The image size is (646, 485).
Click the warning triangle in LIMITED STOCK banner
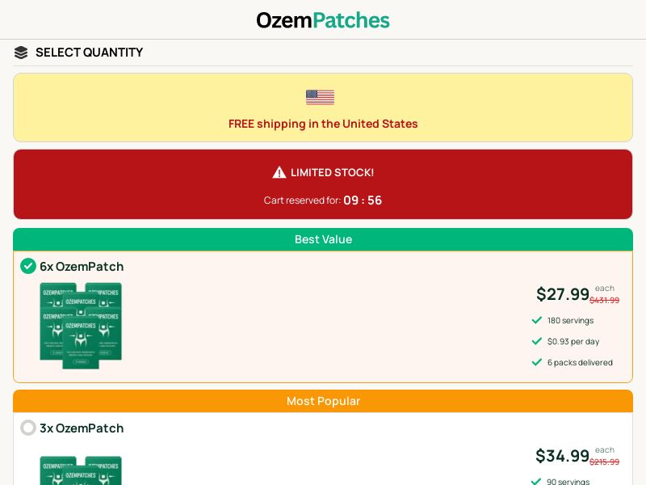coord(279,171)
